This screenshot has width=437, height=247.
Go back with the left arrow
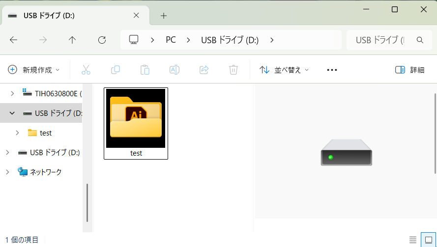[13, 40]
